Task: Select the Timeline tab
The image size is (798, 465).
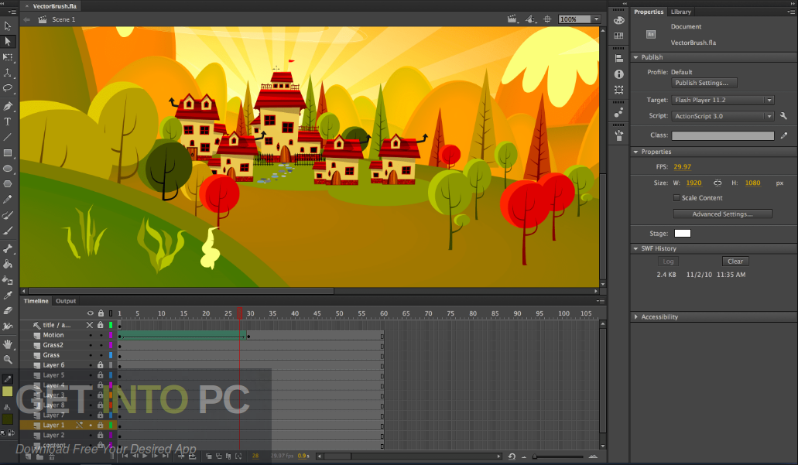Action: click(36, 301)
